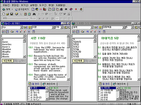Image resolution: width=141 pixels, height=105 pixels.
Task: Click the scroll-down arrow of the Psalm 116 text pane
Action: 68,79
